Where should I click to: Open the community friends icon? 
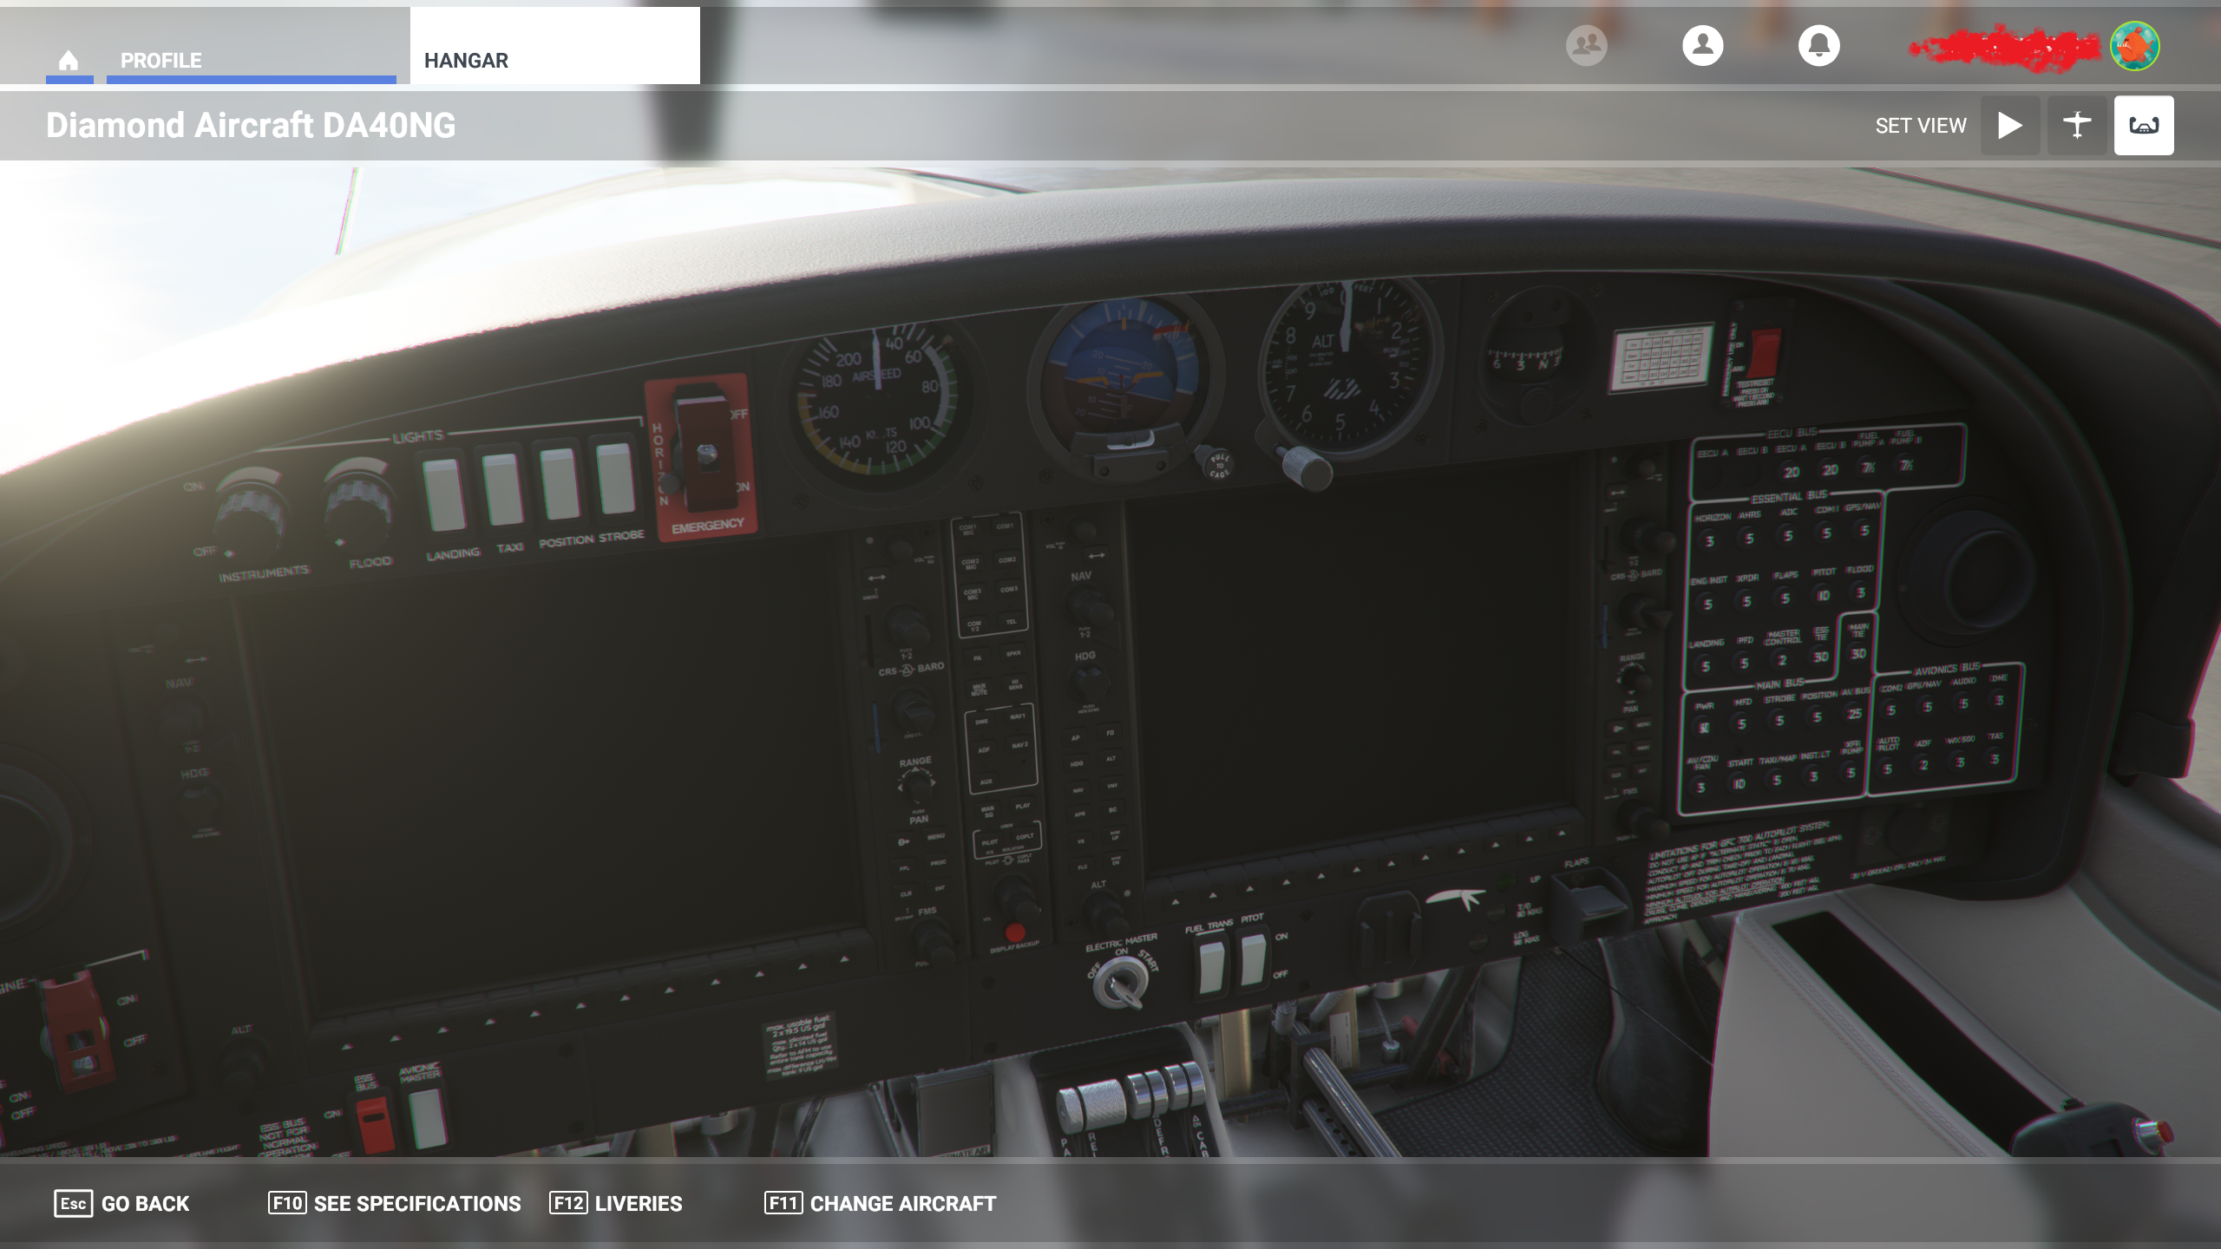pos(1586,45)
